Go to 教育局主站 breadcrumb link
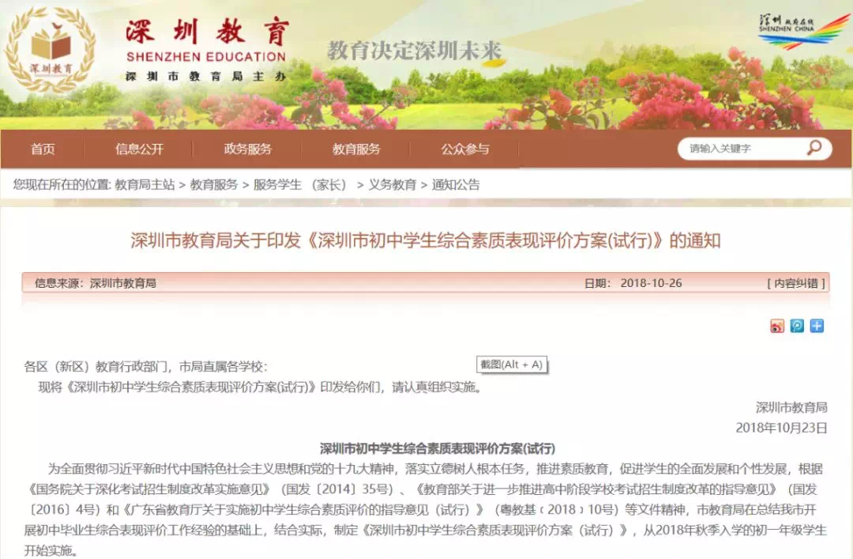The image size is (853, 559). (145, 185)
